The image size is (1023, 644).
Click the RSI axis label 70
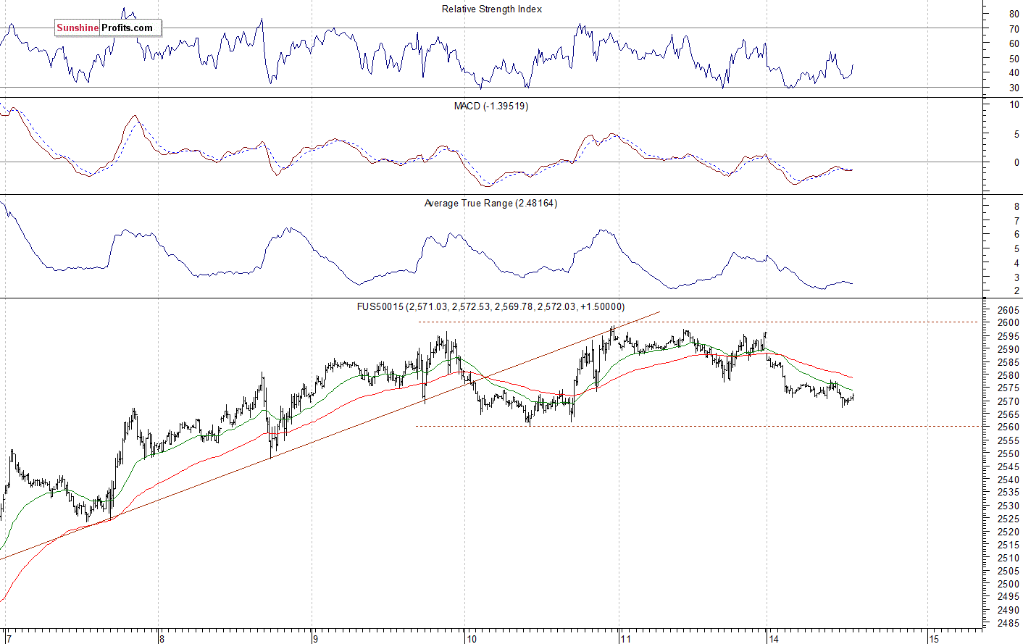1014,30
